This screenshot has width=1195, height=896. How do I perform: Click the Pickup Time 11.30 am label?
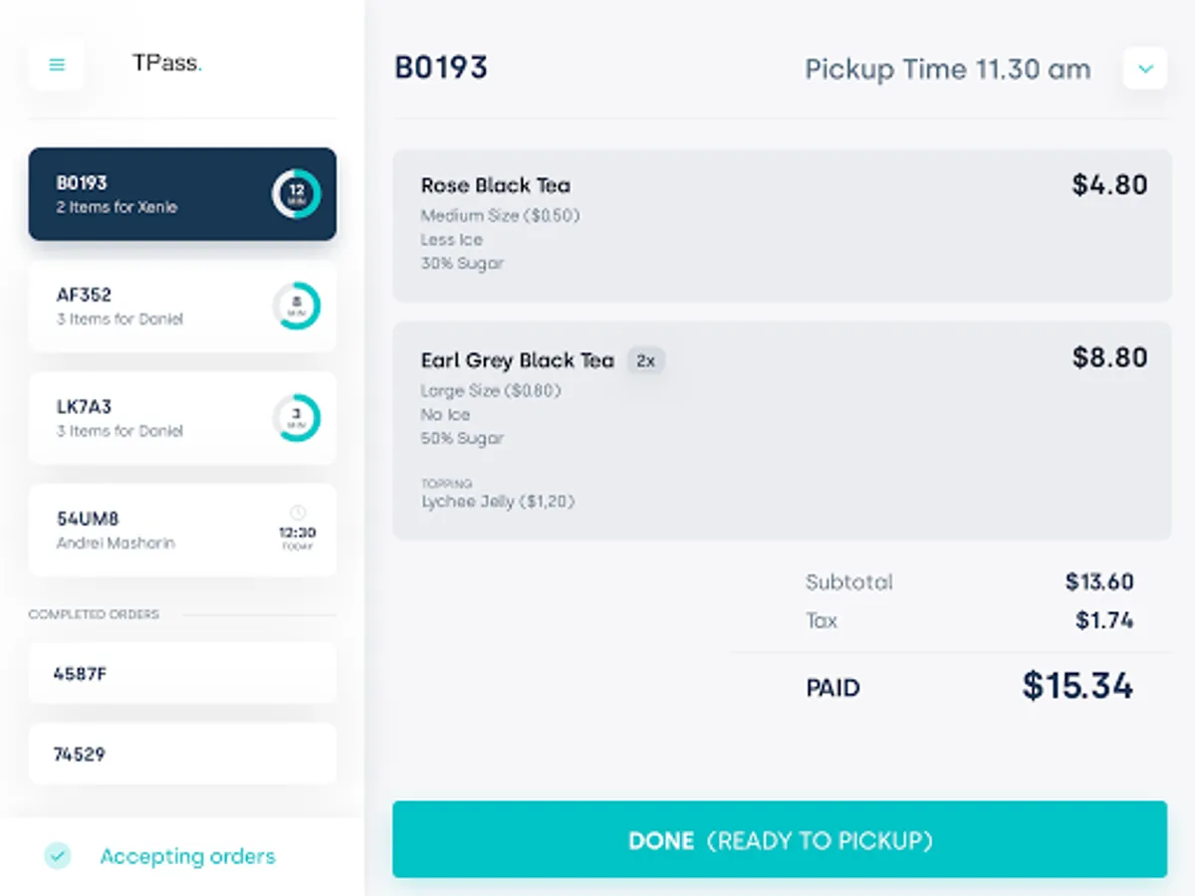pos(947,70)
